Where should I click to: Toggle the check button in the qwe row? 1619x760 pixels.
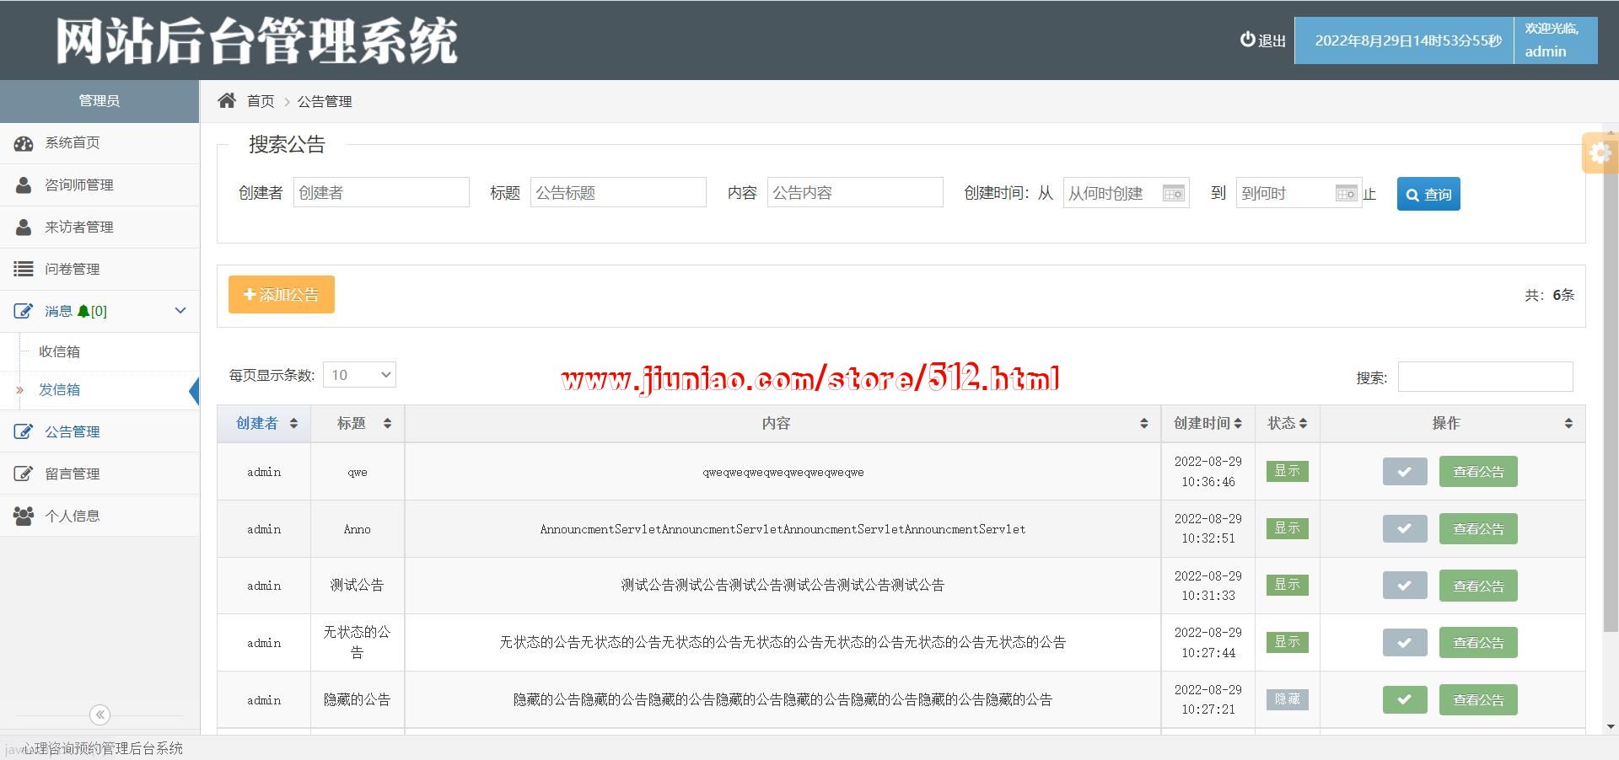[x=1405, y=472]
